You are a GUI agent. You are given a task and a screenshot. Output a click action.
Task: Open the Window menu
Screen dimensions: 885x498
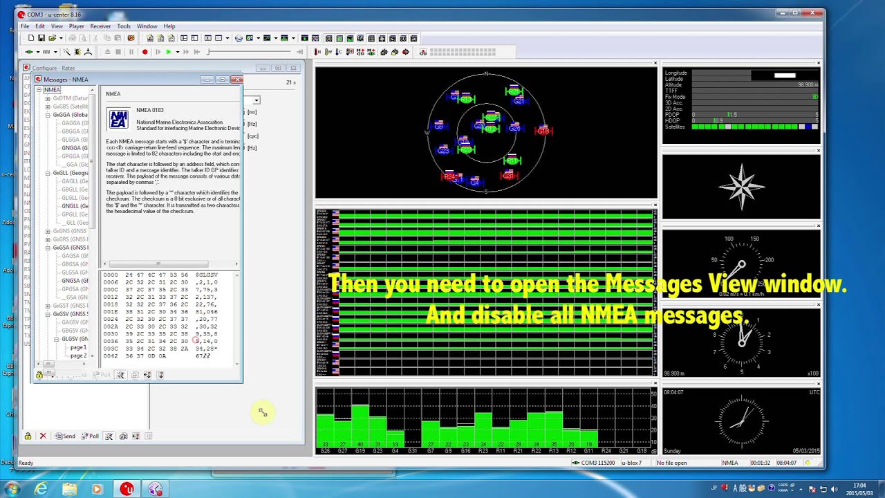(x=147, y=26)
